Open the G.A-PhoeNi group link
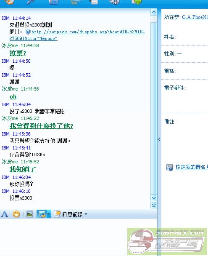 195,17
